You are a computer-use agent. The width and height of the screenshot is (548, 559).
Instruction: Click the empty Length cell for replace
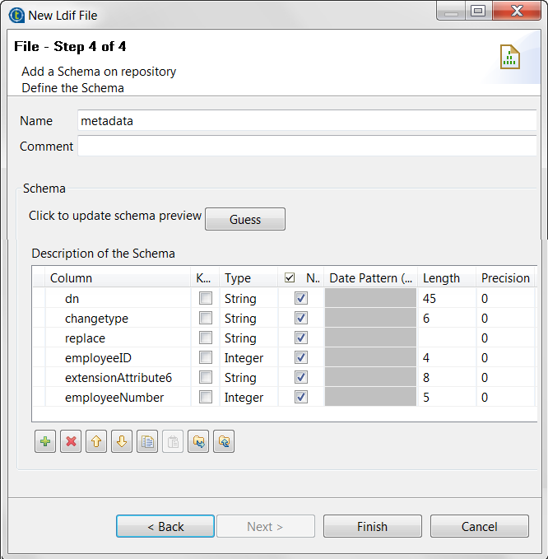tap(447, 338)
